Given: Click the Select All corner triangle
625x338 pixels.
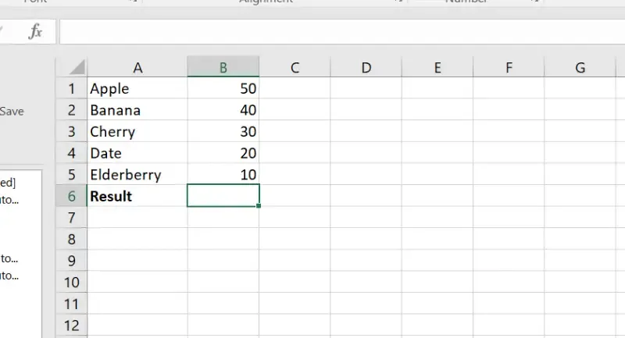Looking at the screenshot, I should 77,67.
